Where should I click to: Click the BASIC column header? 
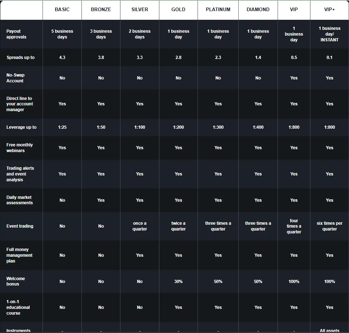point(62,9)
